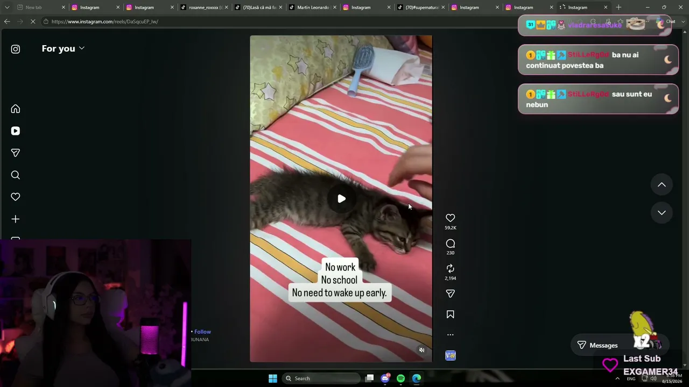
Task: Go back in the browser
Action: tap(7, 21)
